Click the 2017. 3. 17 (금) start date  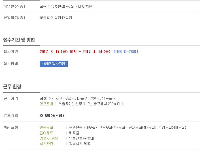tap(54, 52)
